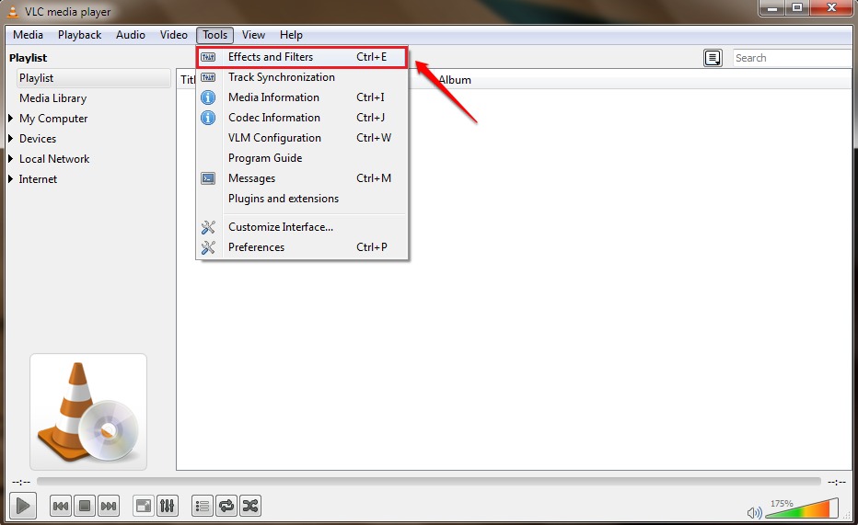
Task: Click the Preferences tools icon
Action: pos(208,247)
